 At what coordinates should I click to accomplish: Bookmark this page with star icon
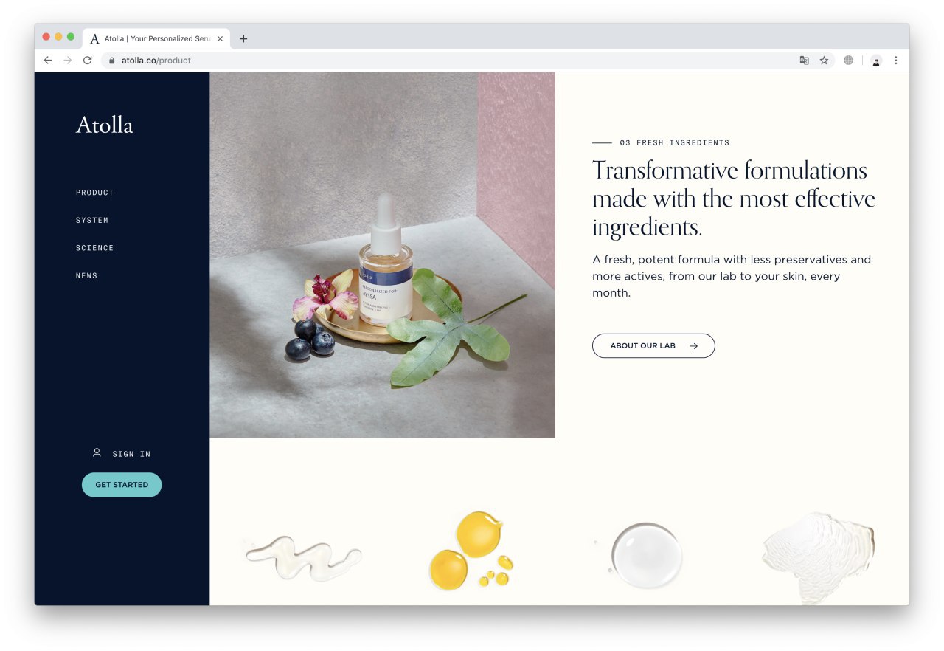[x=824, y=61]
